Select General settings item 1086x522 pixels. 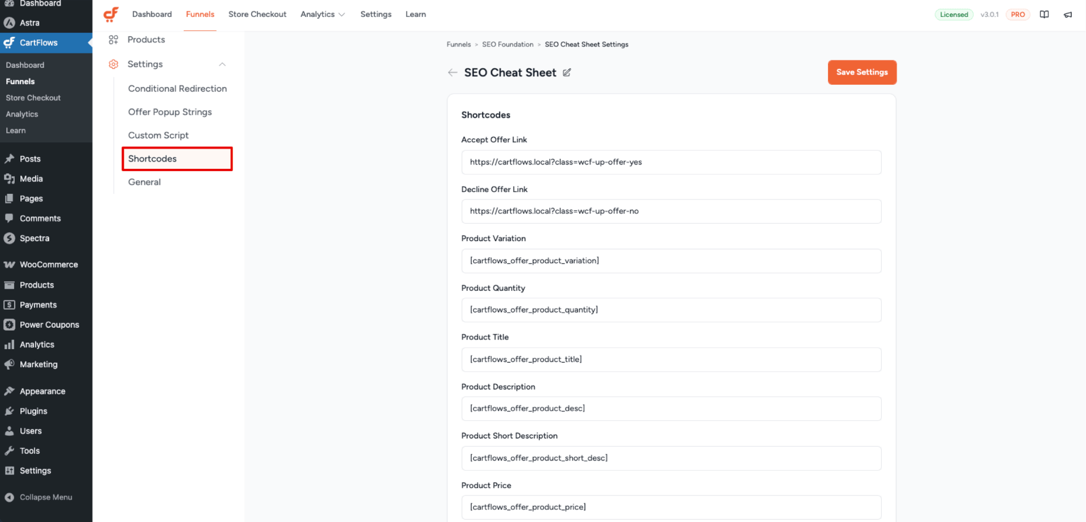coord(144,182)
